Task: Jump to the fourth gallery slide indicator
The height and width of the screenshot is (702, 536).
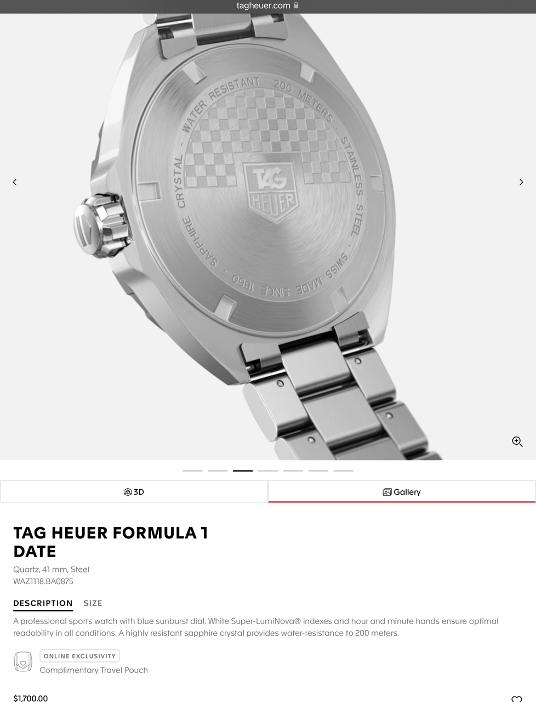Action: (x=268, y=471)
